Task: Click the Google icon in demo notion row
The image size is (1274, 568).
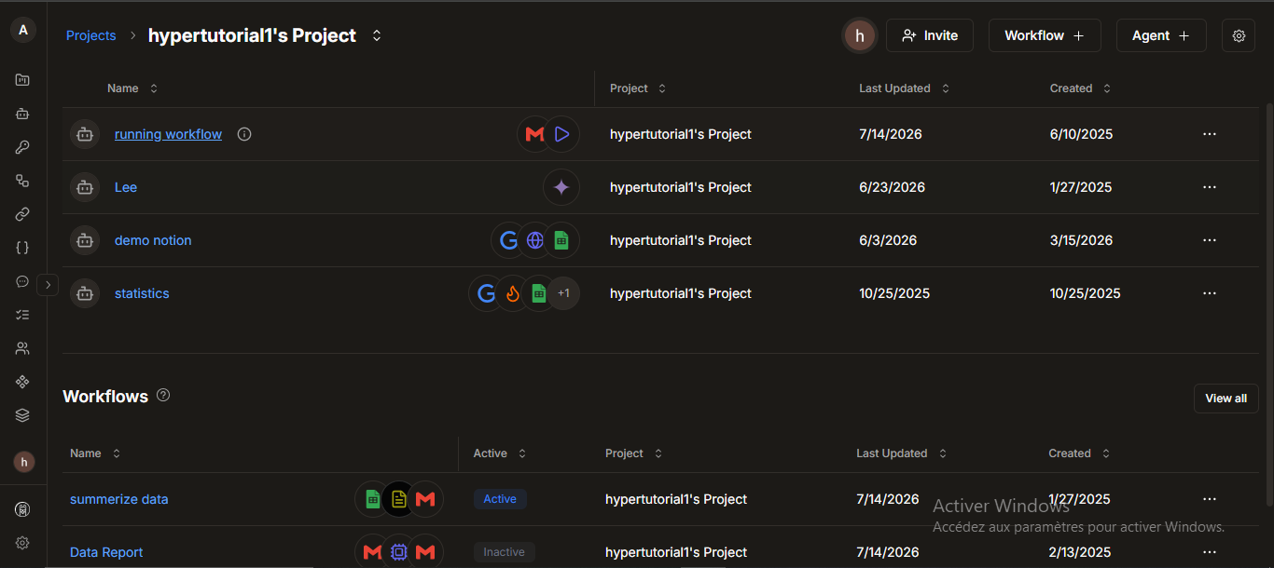Action: click(x=509, y=240)
